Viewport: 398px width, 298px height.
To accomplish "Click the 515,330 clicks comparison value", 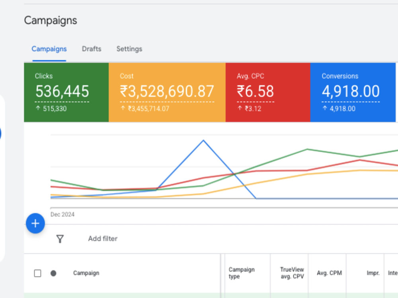I will point(54,109).
